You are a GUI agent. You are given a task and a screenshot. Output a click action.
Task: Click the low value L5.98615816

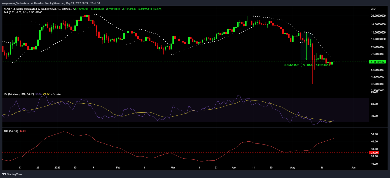pos(113,9)
